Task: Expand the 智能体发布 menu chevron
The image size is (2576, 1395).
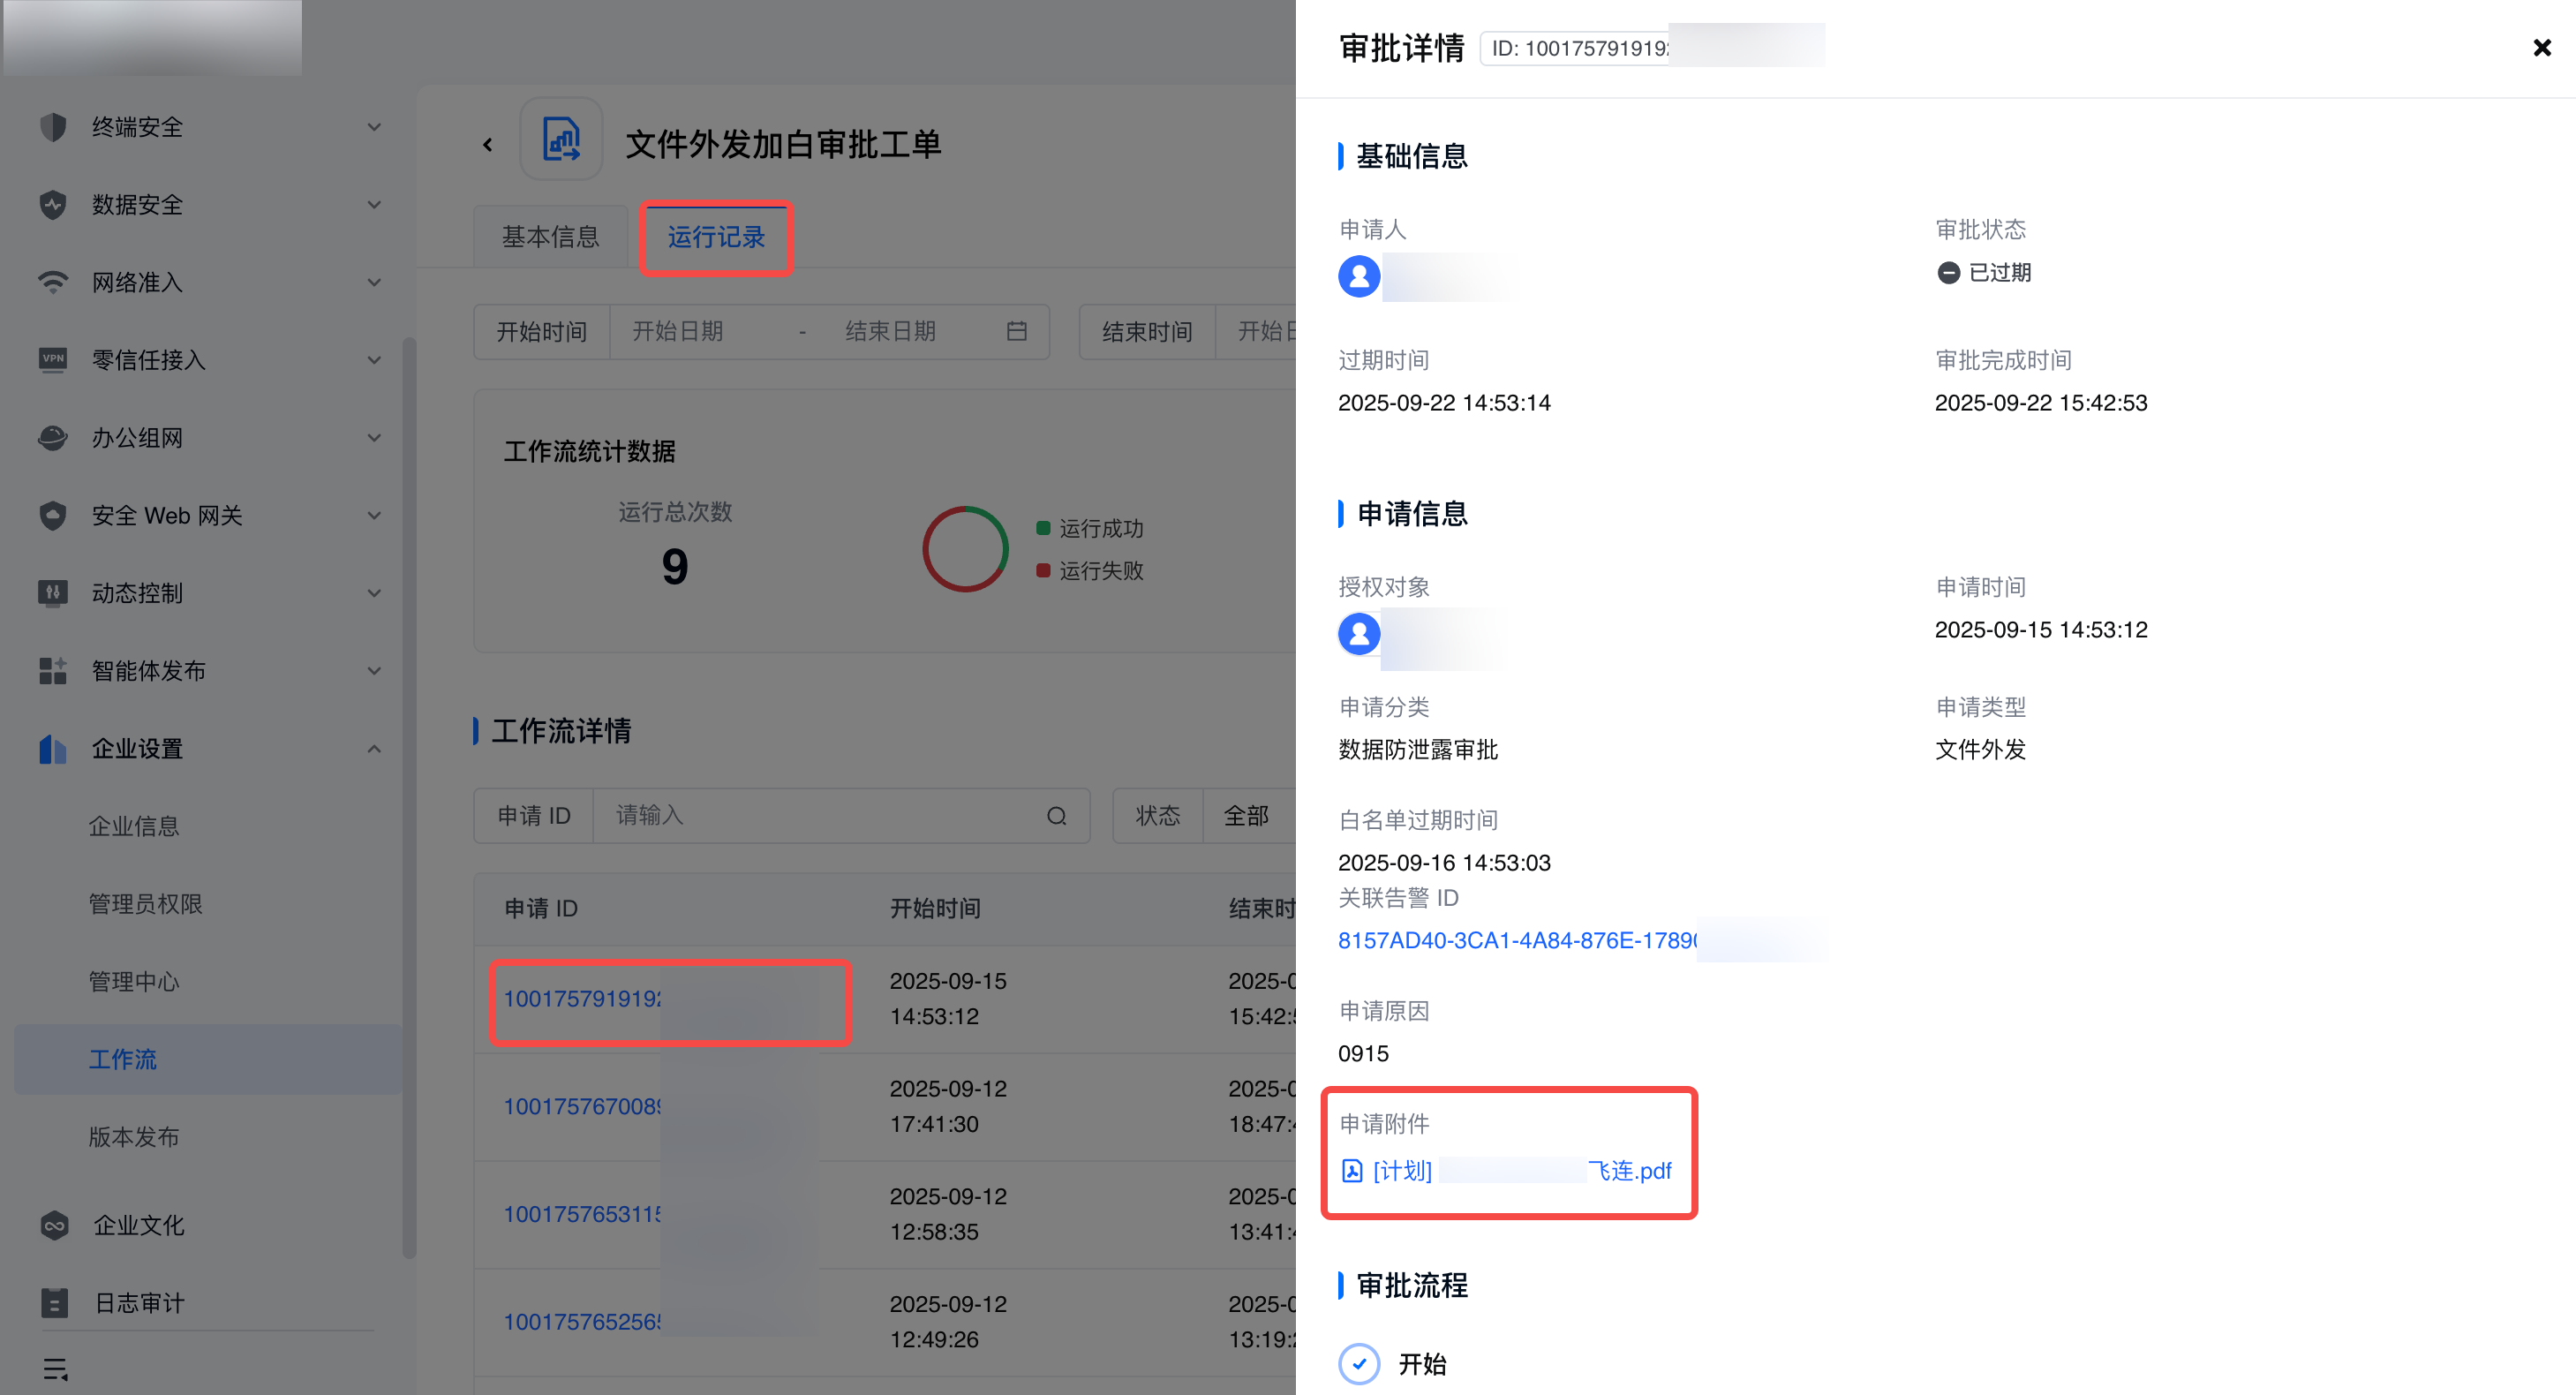Action: click(374, 671)
